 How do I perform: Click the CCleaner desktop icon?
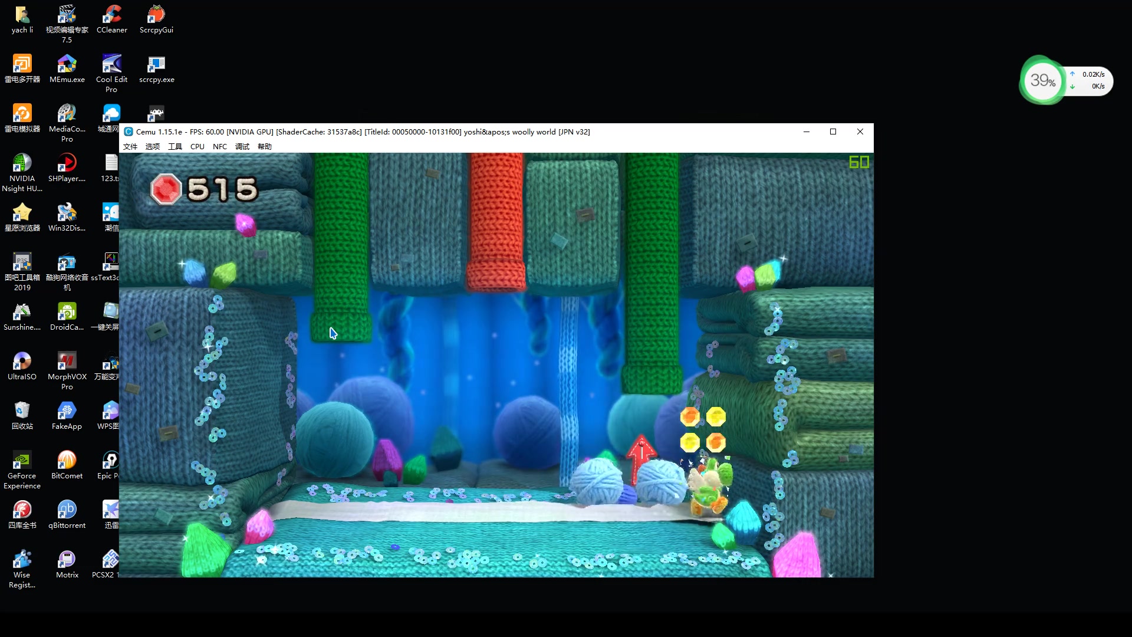point(111,14)
